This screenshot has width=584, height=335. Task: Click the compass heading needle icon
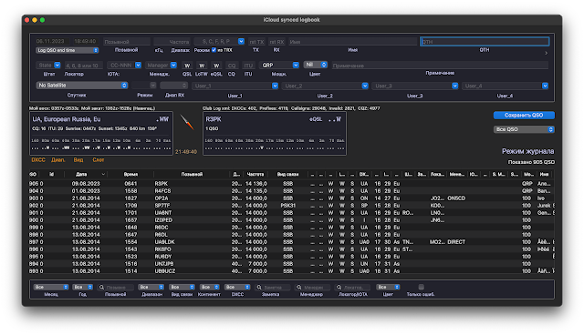pos(187,122)
